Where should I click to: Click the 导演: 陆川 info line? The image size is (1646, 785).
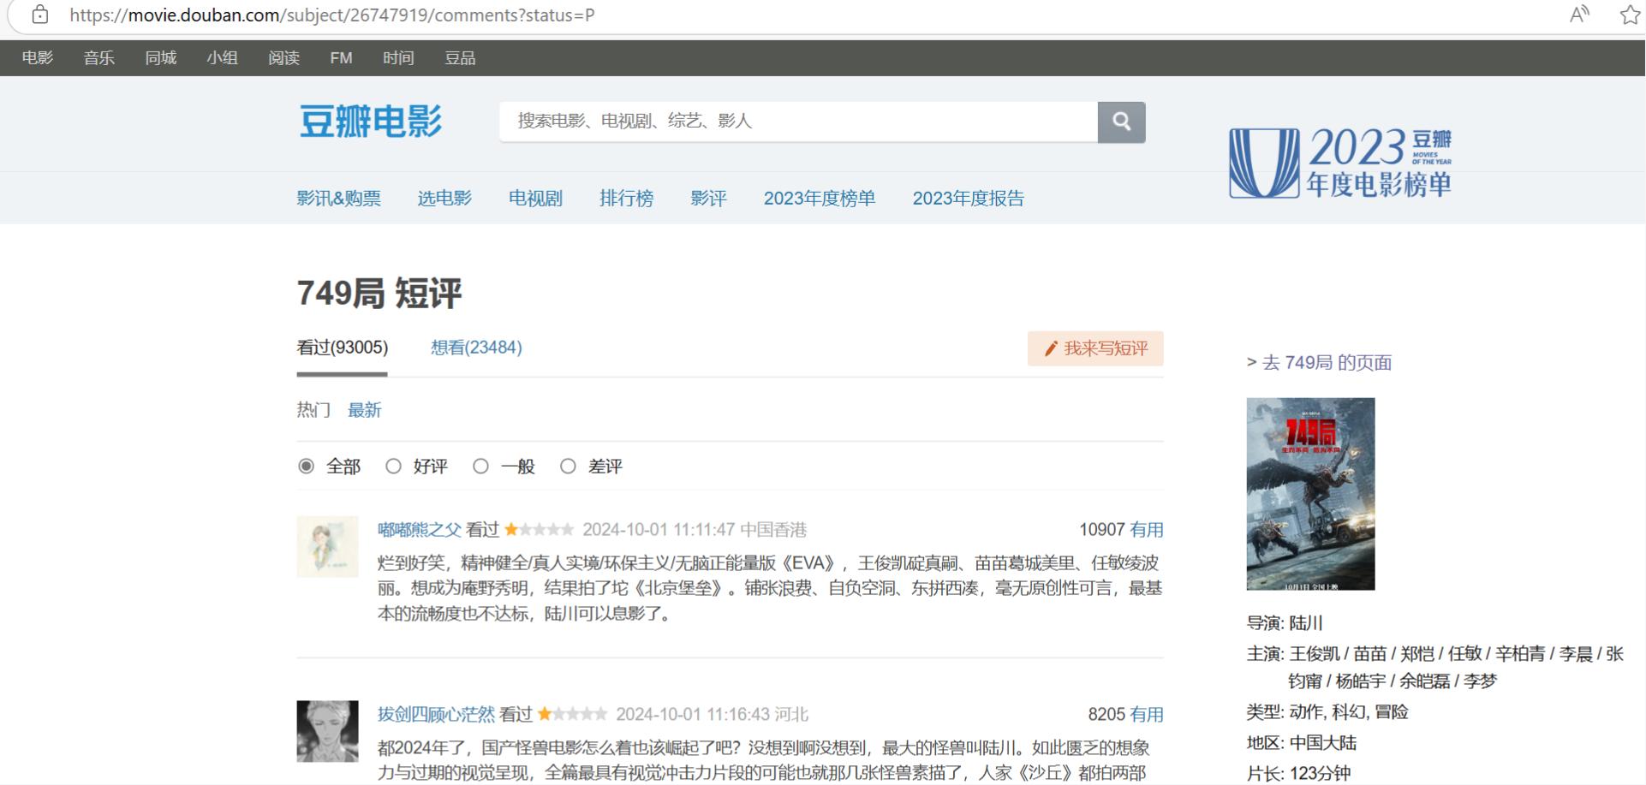click(x=1285, y=623)
